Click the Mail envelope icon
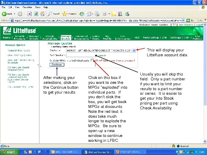Viewport: 207px width, 155px height. (89, 14)
